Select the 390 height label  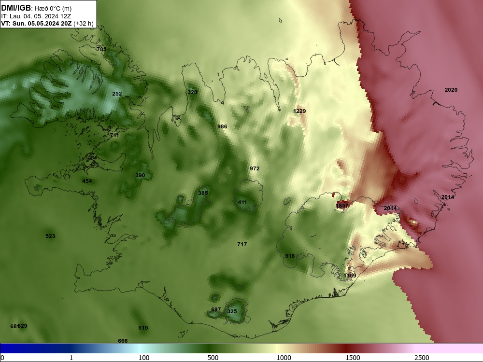pos(140,176)
